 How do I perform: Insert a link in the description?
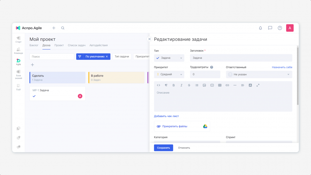coord(227,85)
